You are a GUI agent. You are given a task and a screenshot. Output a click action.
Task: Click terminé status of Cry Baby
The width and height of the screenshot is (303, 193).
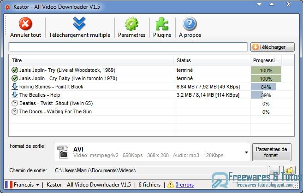pyautogui.click(x=184, y=78)
